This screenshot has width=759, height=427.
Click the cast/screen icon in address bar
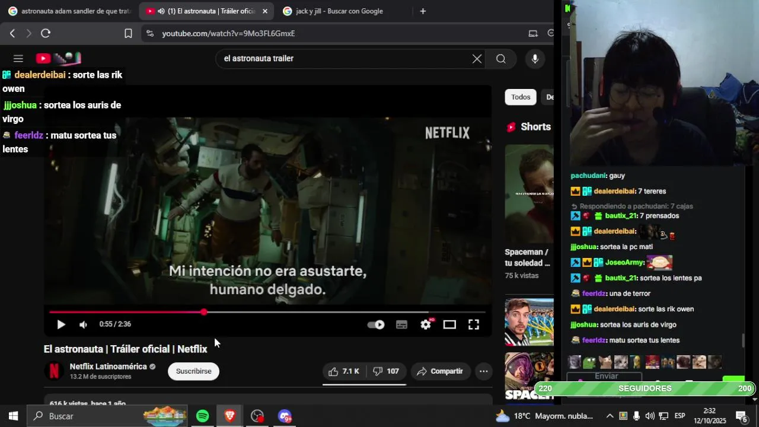533,33
